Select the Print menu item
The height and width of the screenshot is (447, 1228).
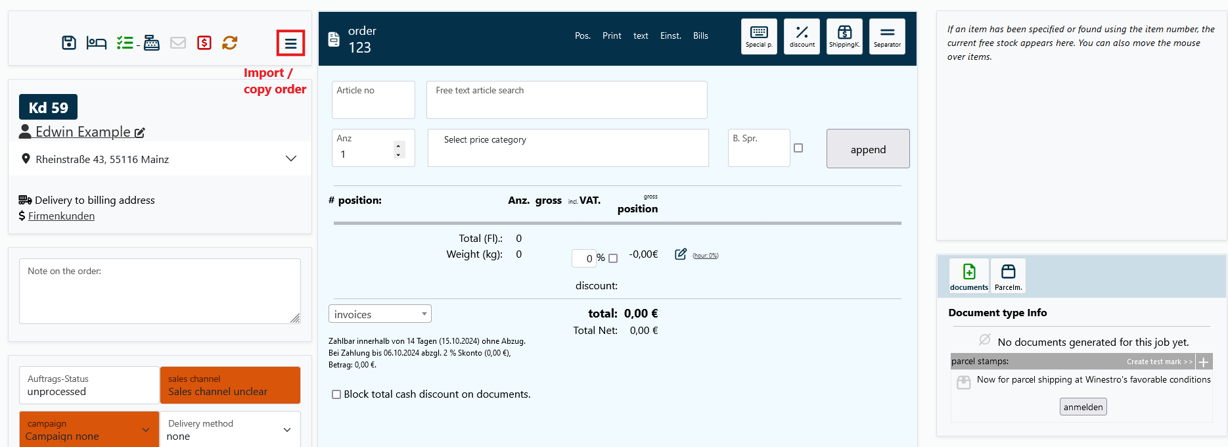click(612, 36)
